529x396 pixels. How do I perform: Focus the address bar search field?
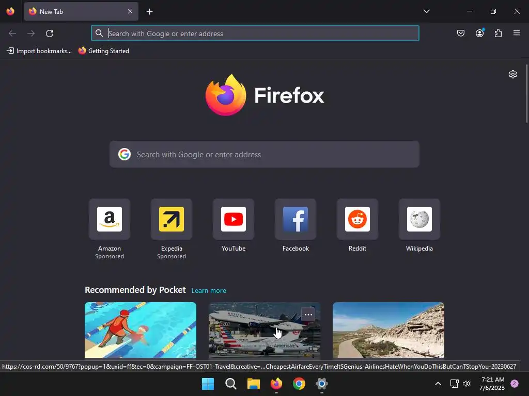[255, 34]
